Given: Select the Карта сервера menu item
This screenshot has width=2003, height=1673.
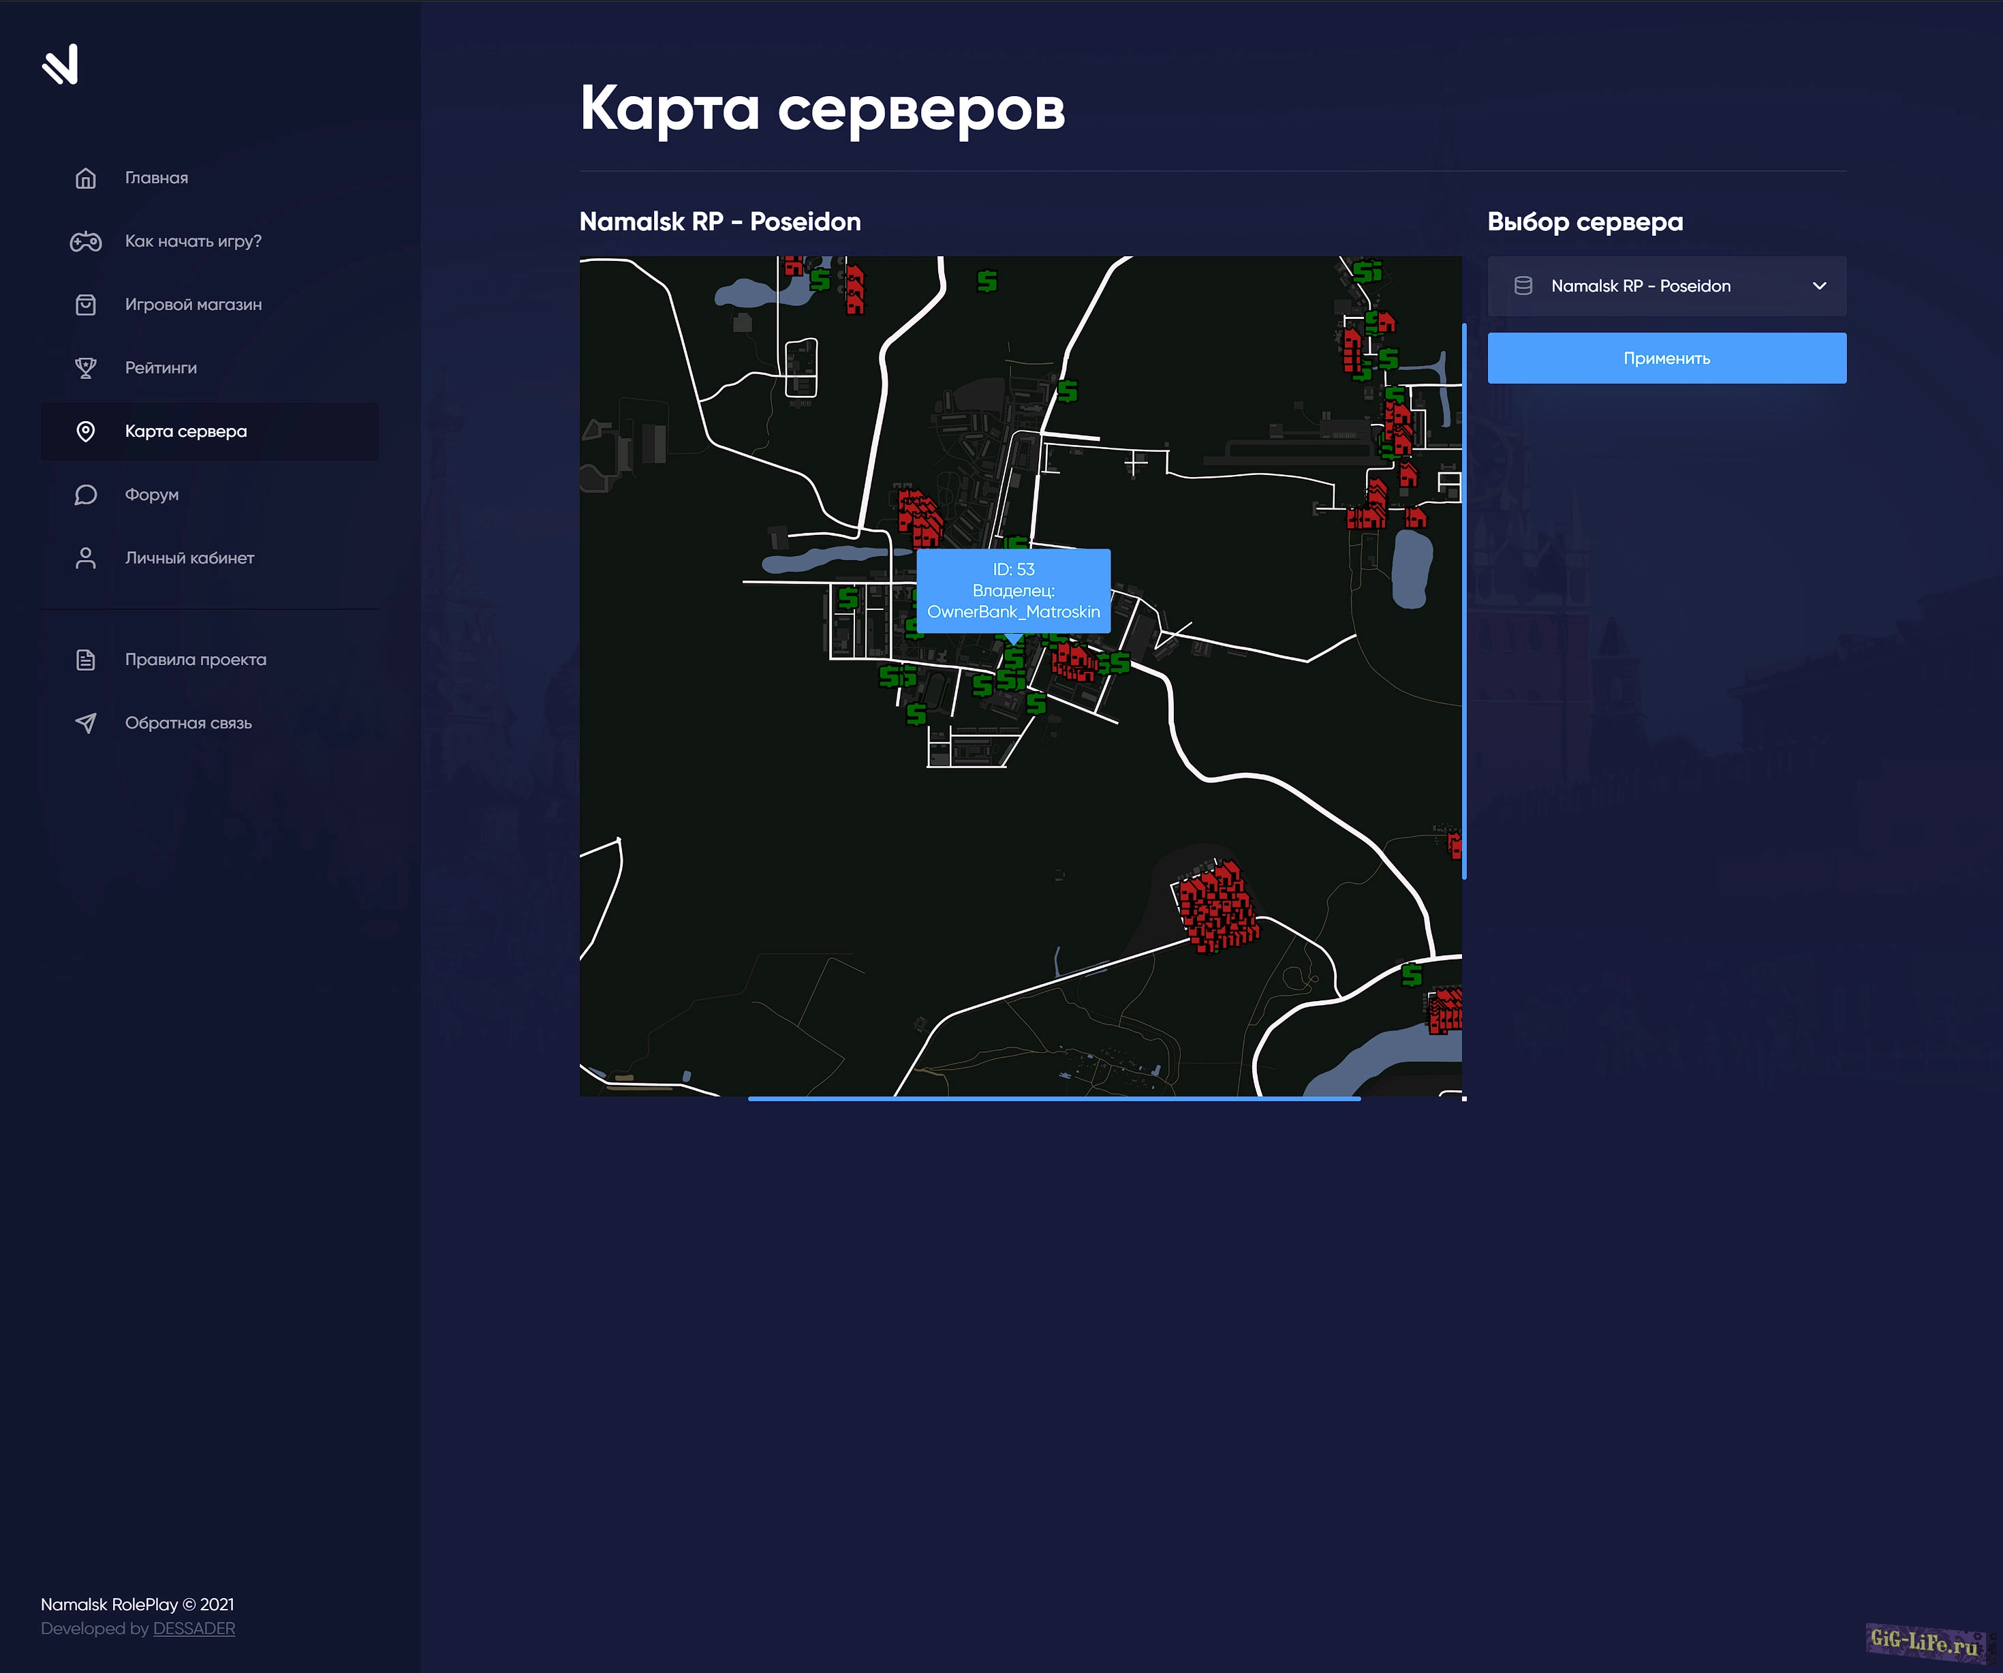Looking at the screenshot, I should coord(186,431).
